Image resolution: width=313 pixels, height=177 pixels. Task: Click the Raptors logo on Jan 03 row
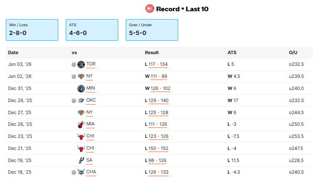(81, 65)
